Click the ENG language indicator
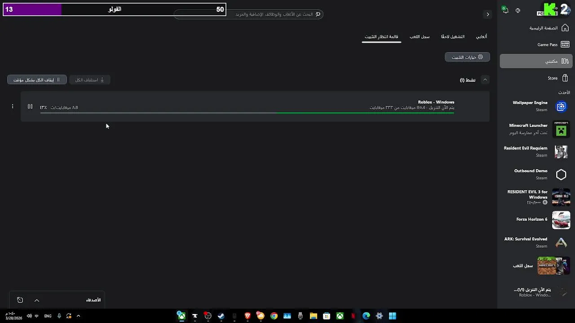Screen dimensions: 575x323 pos(48,316)
